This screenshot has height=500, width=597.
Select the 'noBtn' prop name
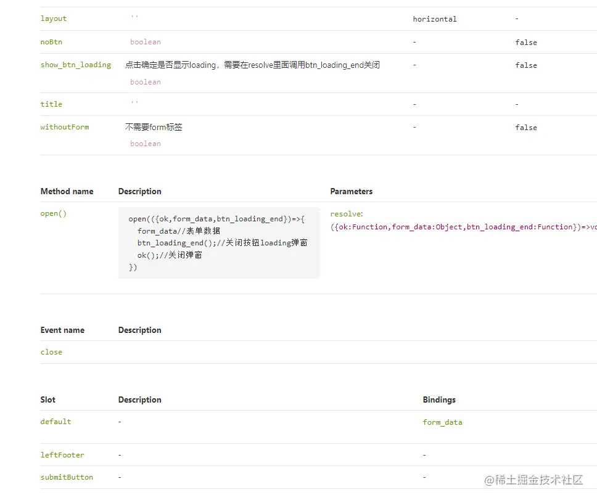coord(51,42)
